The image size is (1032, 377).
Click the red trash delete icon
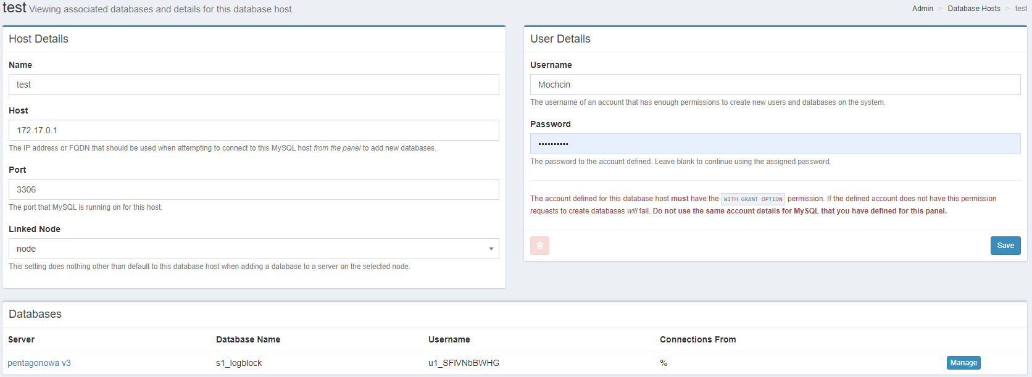[x=539, y=246]
